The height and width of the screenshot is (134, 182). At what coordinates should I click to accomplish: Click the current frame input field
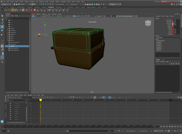coord(157,127)
